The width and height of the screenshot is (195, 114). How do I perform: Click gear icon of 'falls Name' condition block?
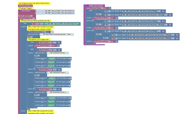coord(22,23)
